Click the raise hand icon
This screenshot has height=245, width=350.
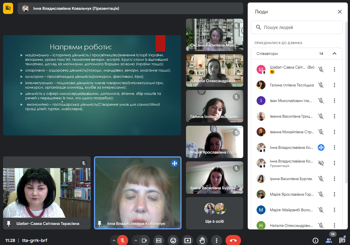(x=202, y=240)
